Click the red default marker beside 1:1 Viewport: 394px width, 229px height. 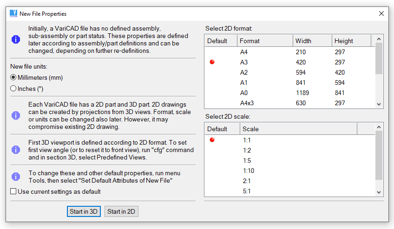[x=212, y=140]
